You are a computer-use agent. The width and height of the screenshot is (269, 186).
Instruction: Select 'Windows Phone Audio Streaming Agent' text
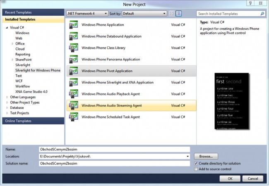(111, 105)
